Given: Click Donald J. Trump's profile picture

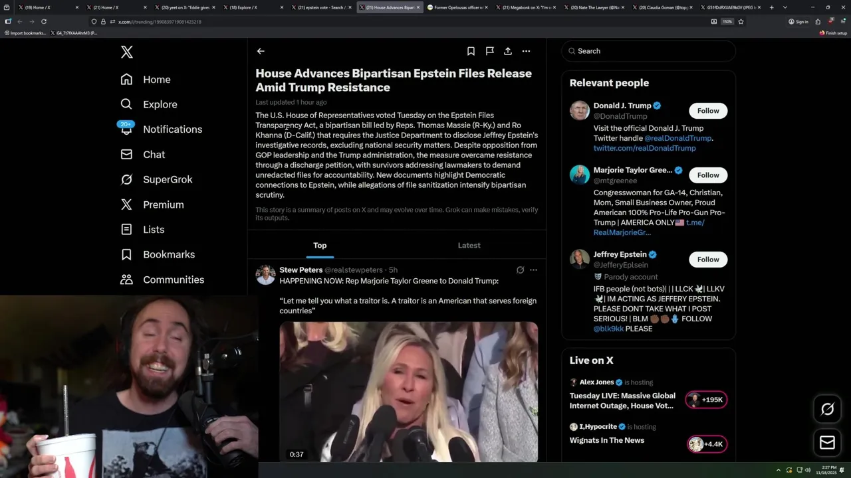Looking at the screenshot, I should [579, 110].
